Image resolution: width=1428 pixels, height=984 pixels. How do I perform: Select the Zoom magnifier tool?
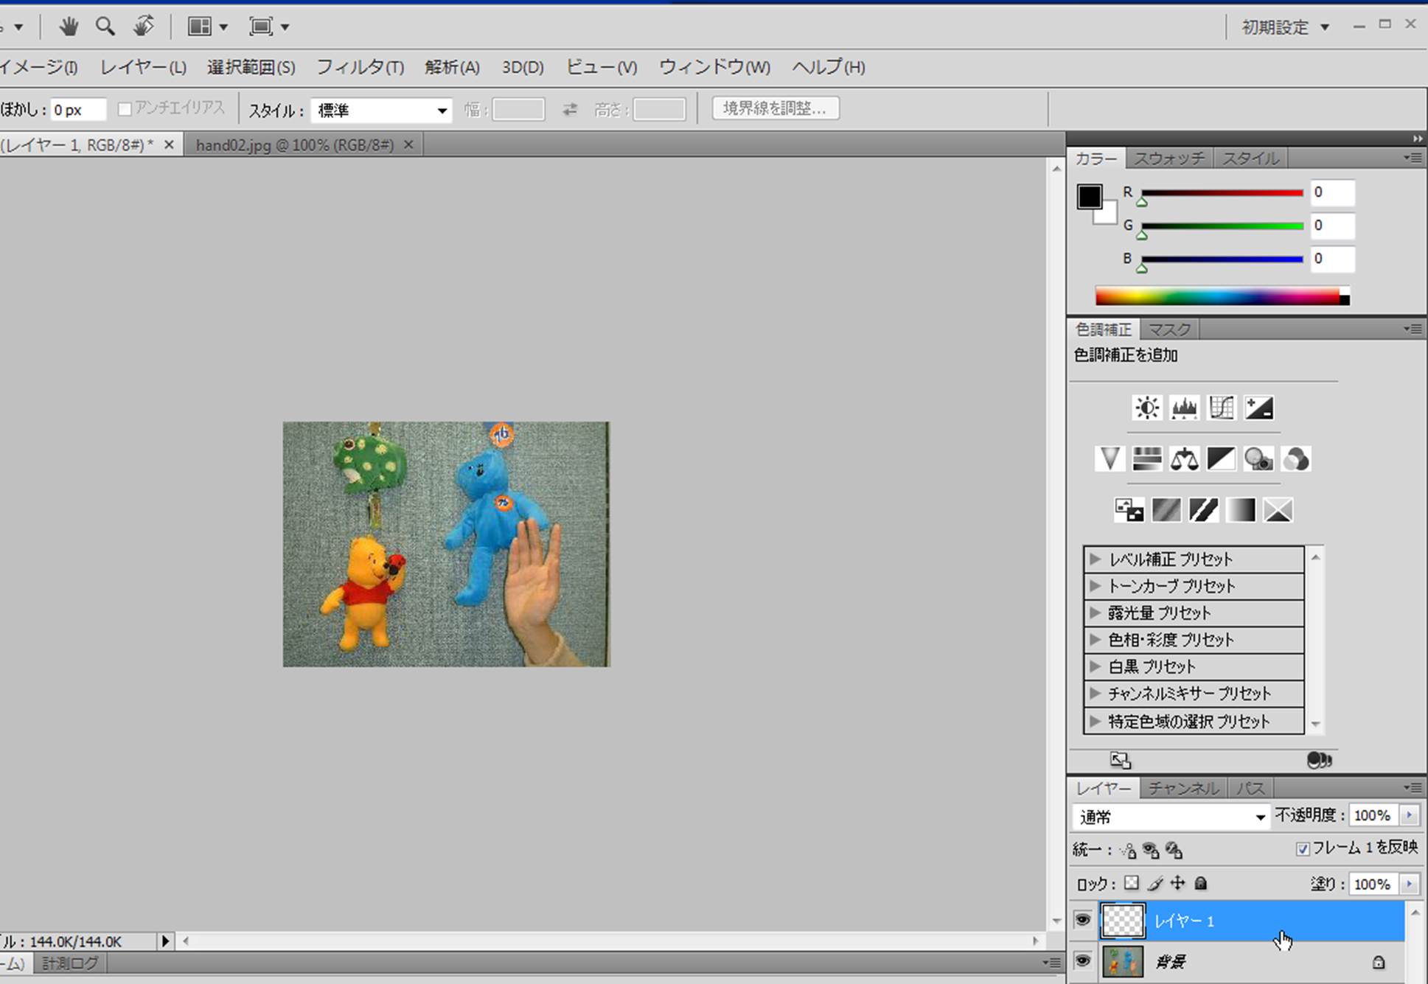[x=105, y=27]
